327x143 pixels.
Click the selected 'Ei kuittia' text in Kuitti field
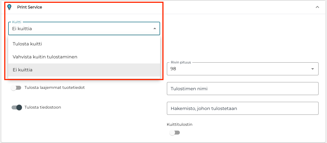click(x=22, y=29)
